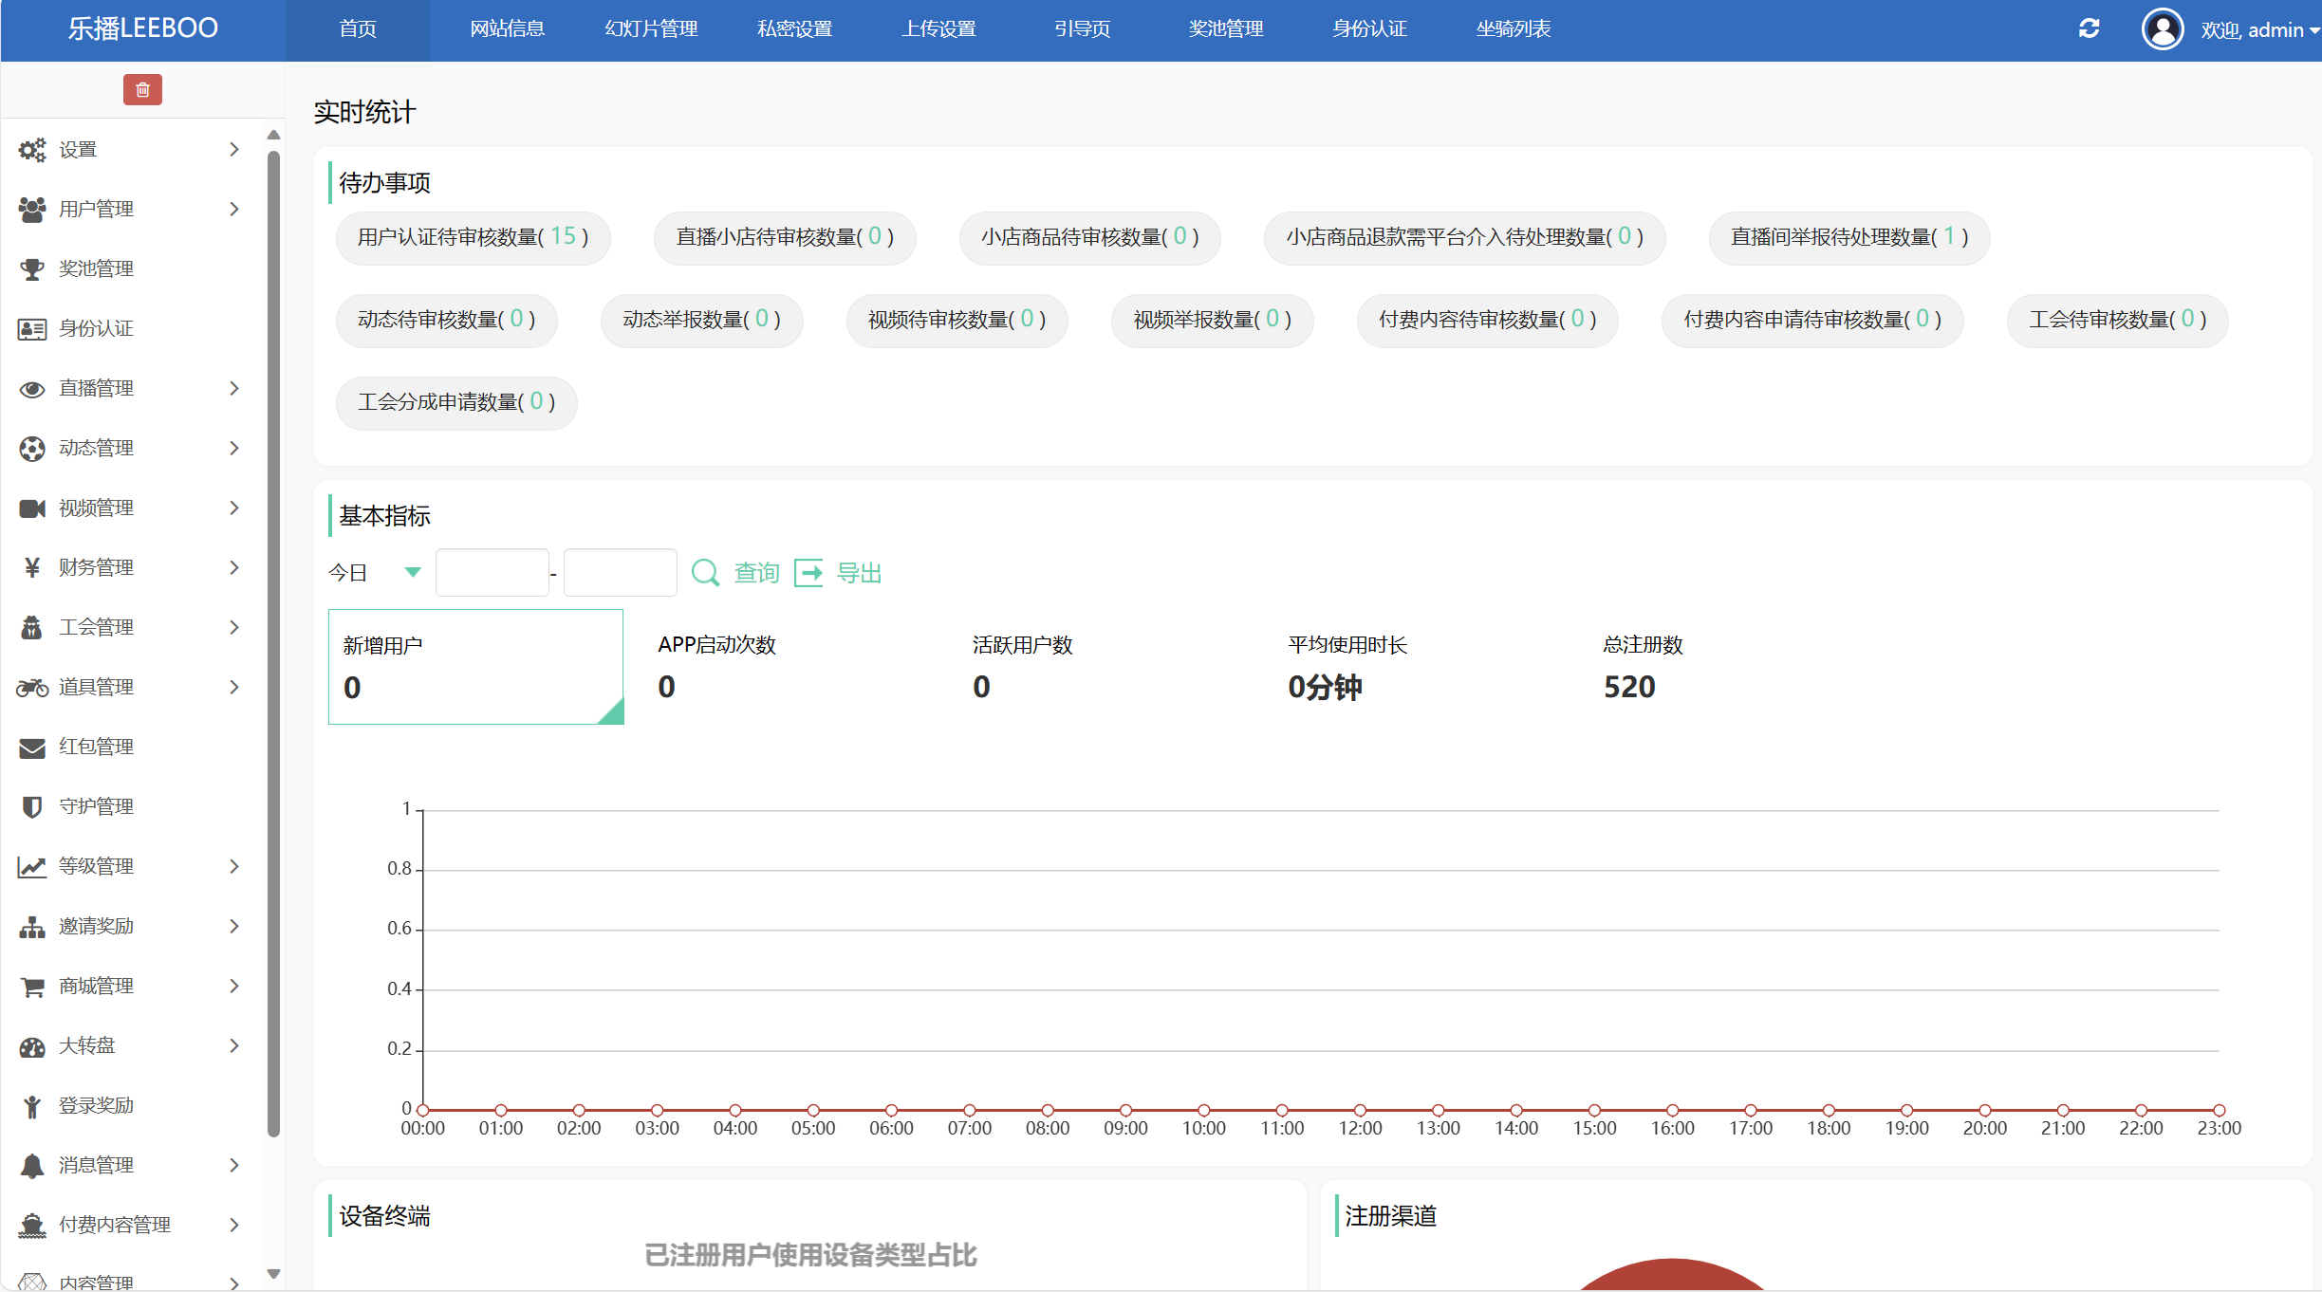Select the 活跃用户数 metric
The width and height of the screenshot is (2322, 1292).
click(x=1022, y=667)
